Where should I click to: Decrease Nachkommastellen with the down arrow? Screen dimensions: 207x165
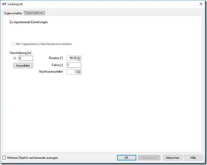[x=79, y=73]
